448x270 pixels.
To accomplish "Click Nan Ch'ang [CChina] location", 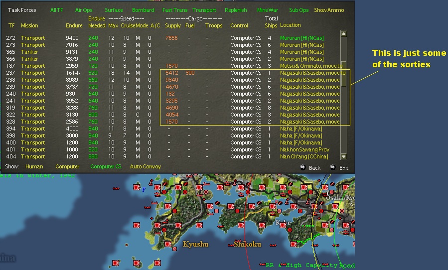I will click(304, 156).
